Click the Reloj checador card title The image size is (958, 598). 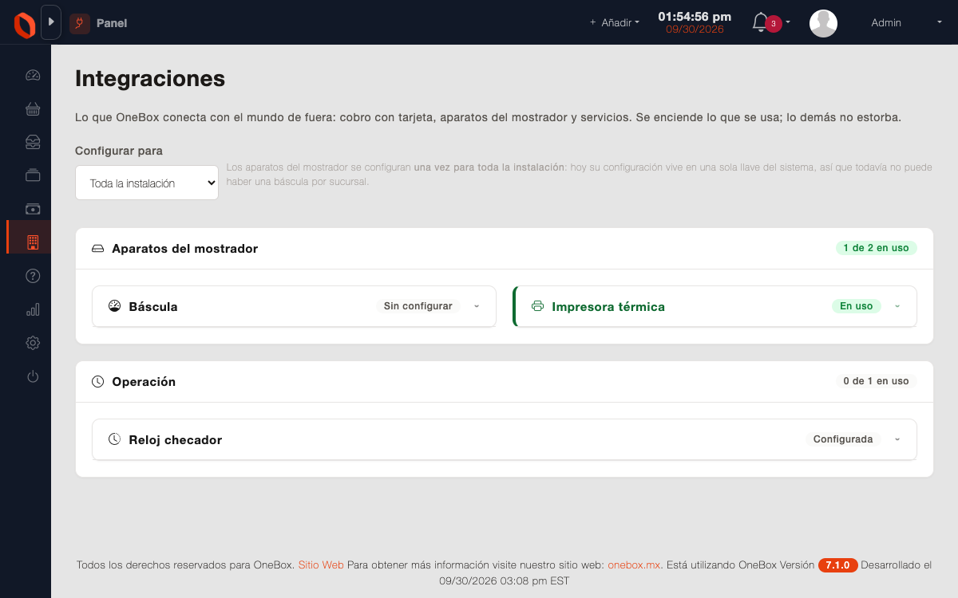coord(176,439)
